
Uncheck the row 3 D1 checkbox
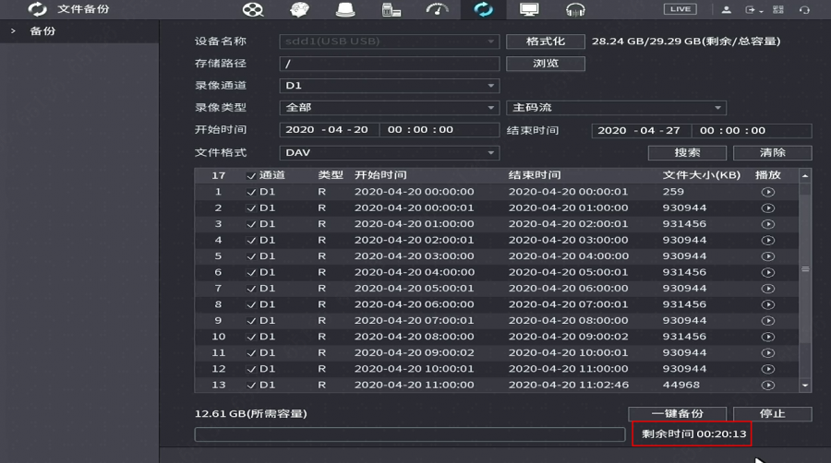[251, 224]
